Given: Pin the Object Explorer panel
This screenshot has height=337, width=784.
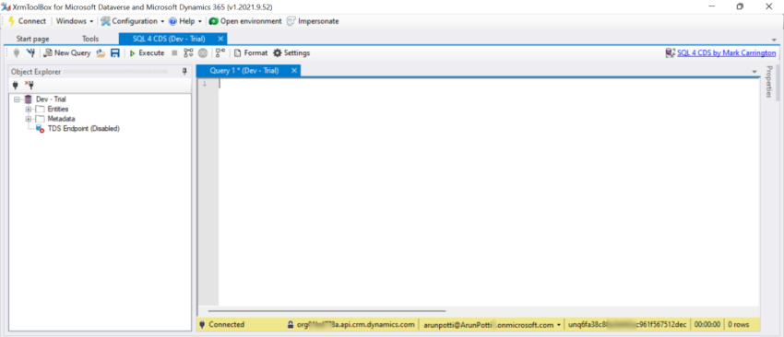Looking at the screenshot, I should [x=184, y=72].
